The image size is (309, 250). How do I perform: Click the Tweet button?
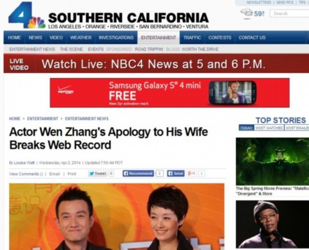point(98,174)
